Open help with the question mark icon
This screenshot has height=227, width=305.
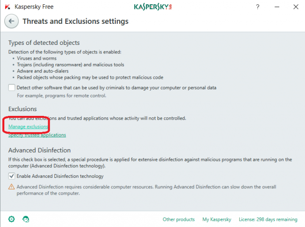click(257, 7)
